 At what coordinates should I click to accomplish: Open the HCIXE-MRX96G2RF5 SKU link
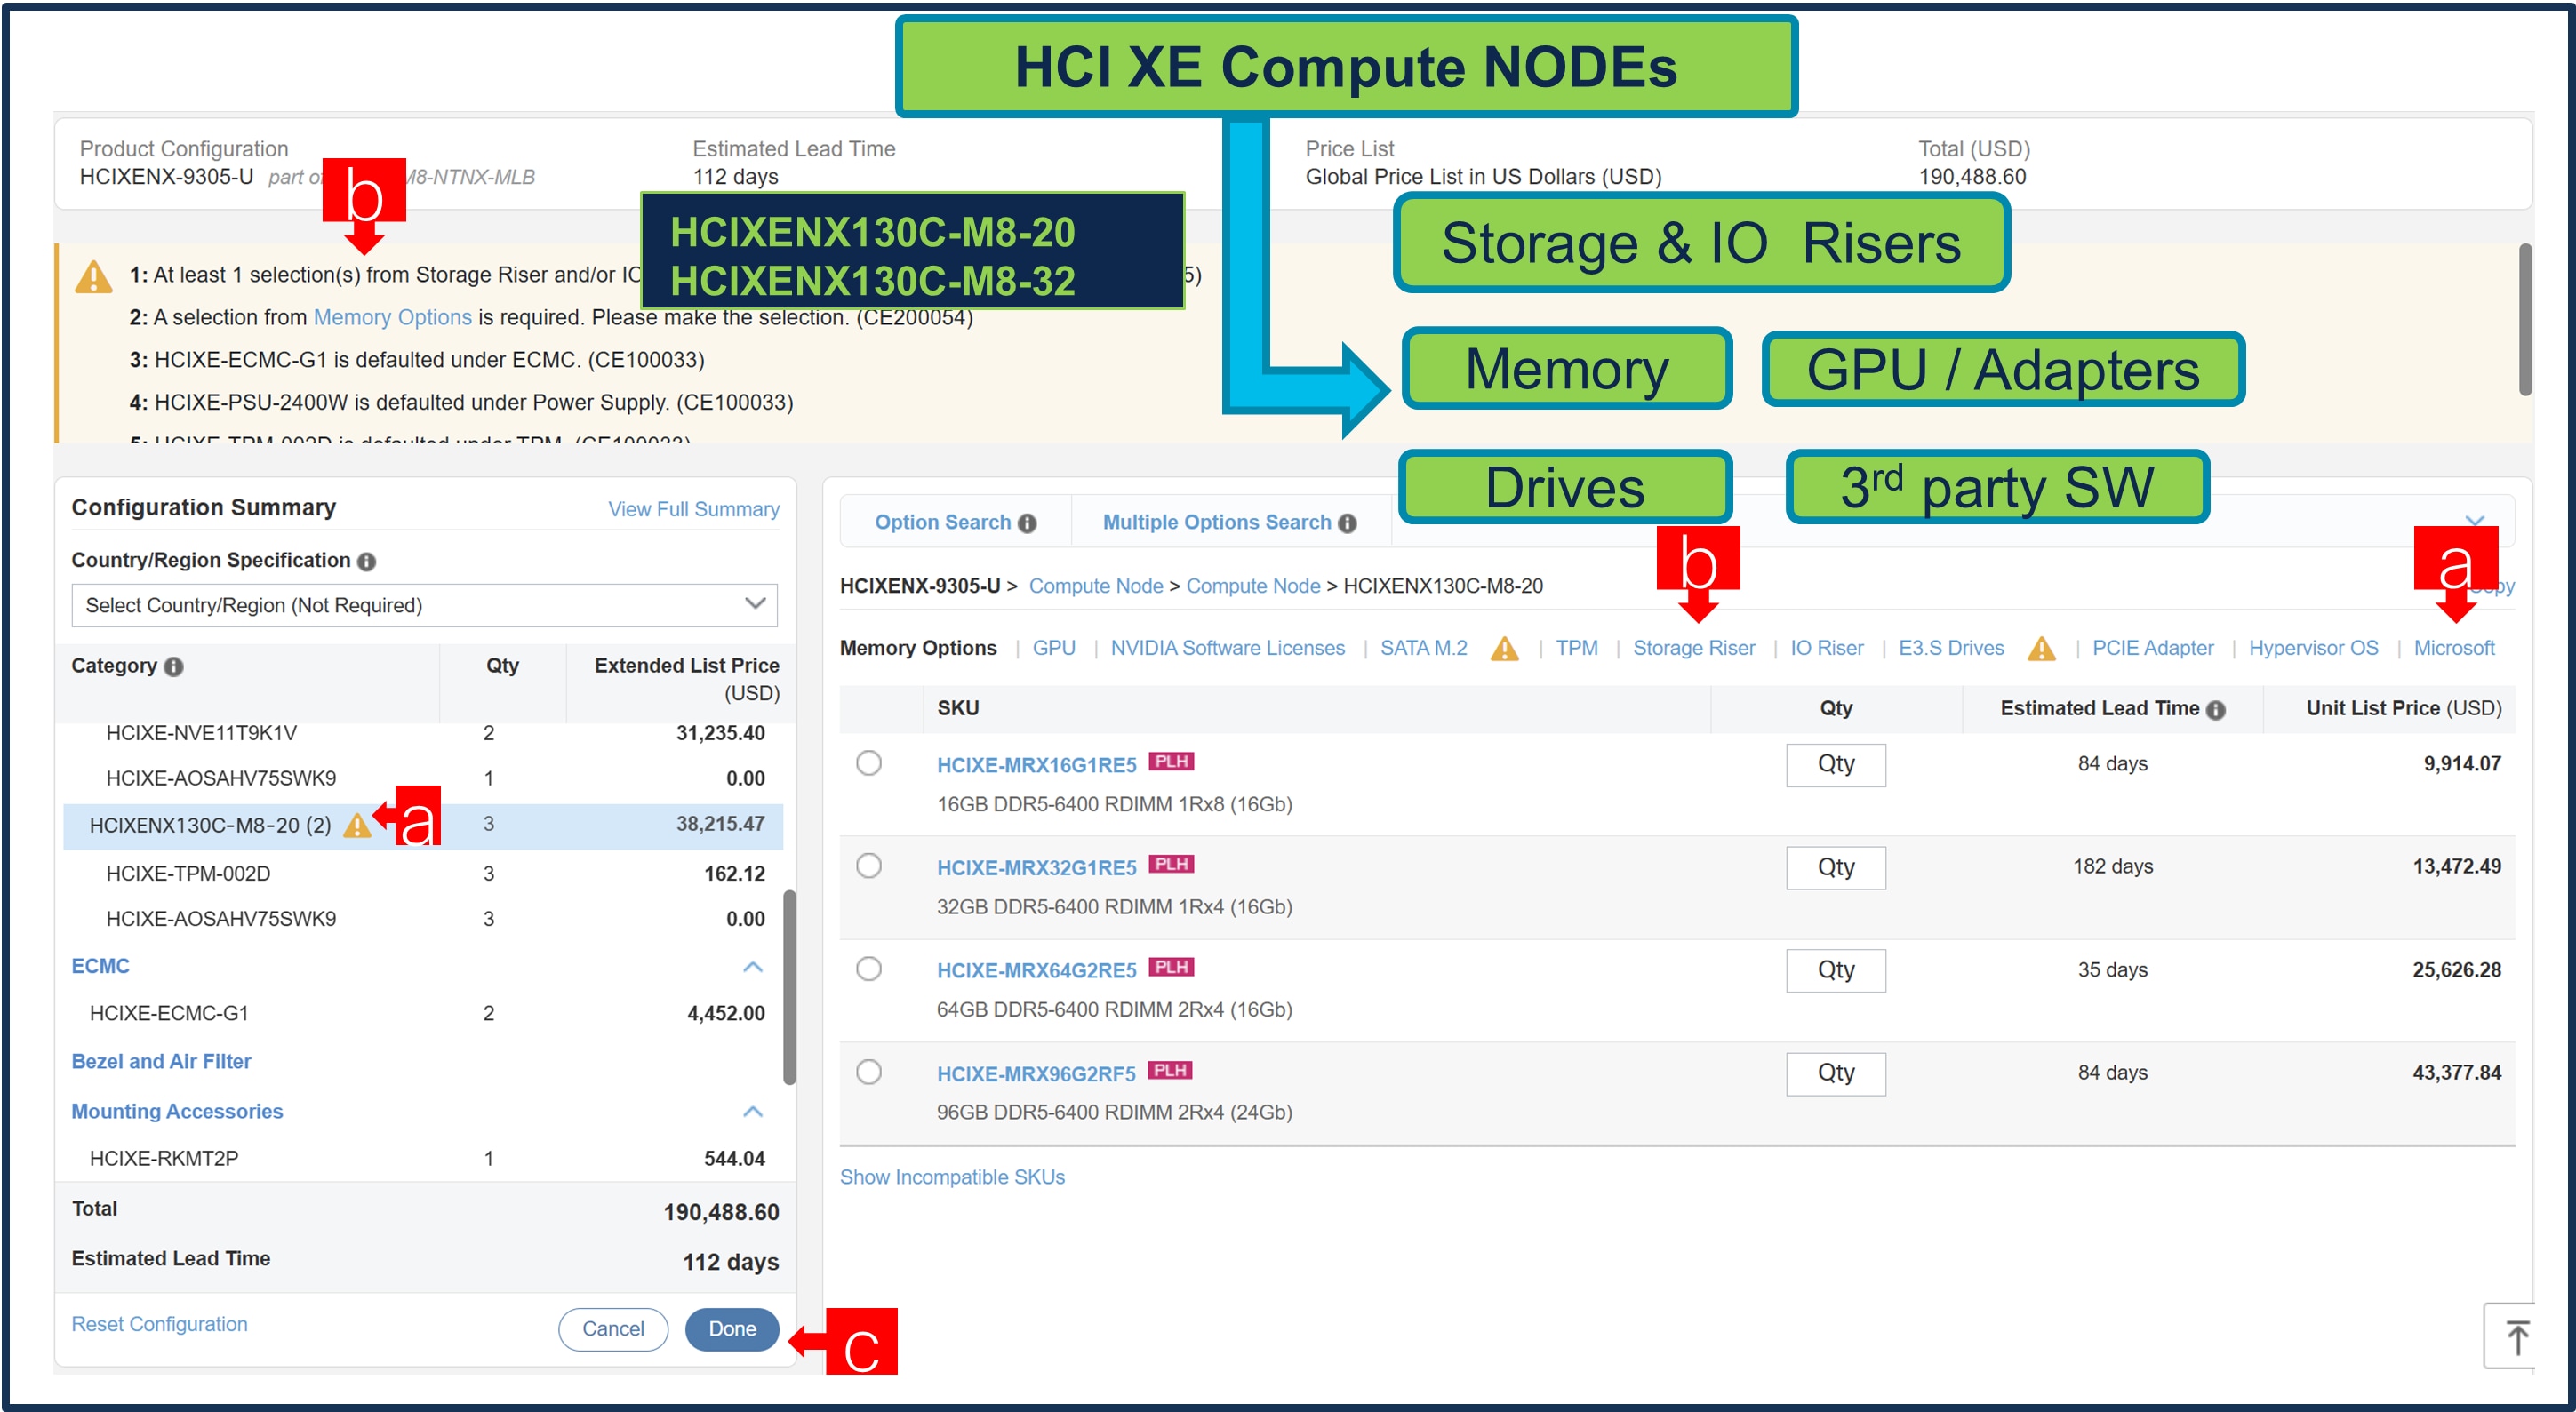[x=1036, y=1074]
